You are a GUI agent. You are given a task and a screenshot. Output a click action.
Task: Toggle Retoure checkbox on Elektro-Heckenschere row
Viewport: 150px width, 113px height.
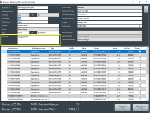coord(140,95)
